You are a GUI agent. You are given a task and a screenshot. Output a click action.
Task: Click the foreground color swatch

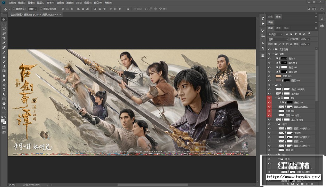pyautogui.click(x=3, y=121)
